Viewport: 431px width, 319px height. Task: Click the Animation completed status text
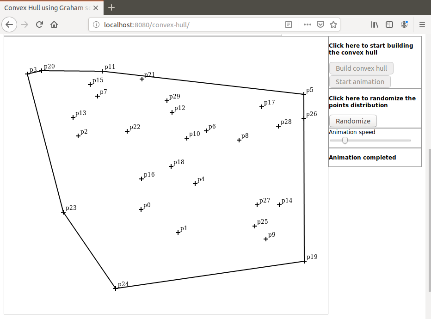[x=362, y=158]
